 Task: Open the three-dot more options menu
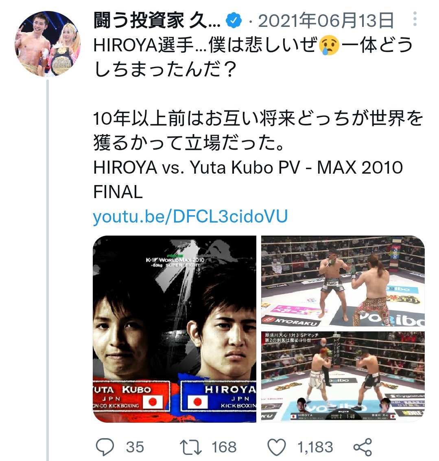click(415, 20)
